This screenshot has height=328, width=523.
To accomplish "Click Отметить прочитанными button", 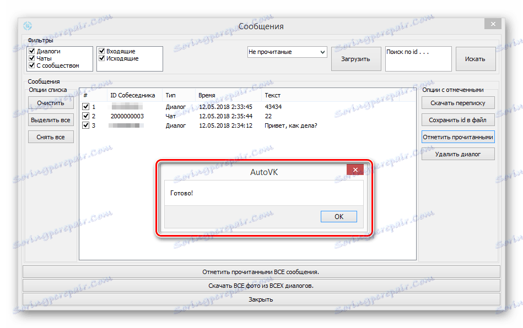I will click(x=457, y=137).
